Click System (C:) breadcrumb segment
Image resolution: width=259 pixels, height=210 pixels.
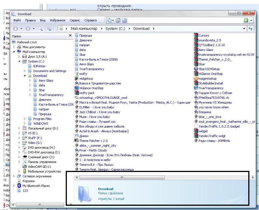pos(115,29)
